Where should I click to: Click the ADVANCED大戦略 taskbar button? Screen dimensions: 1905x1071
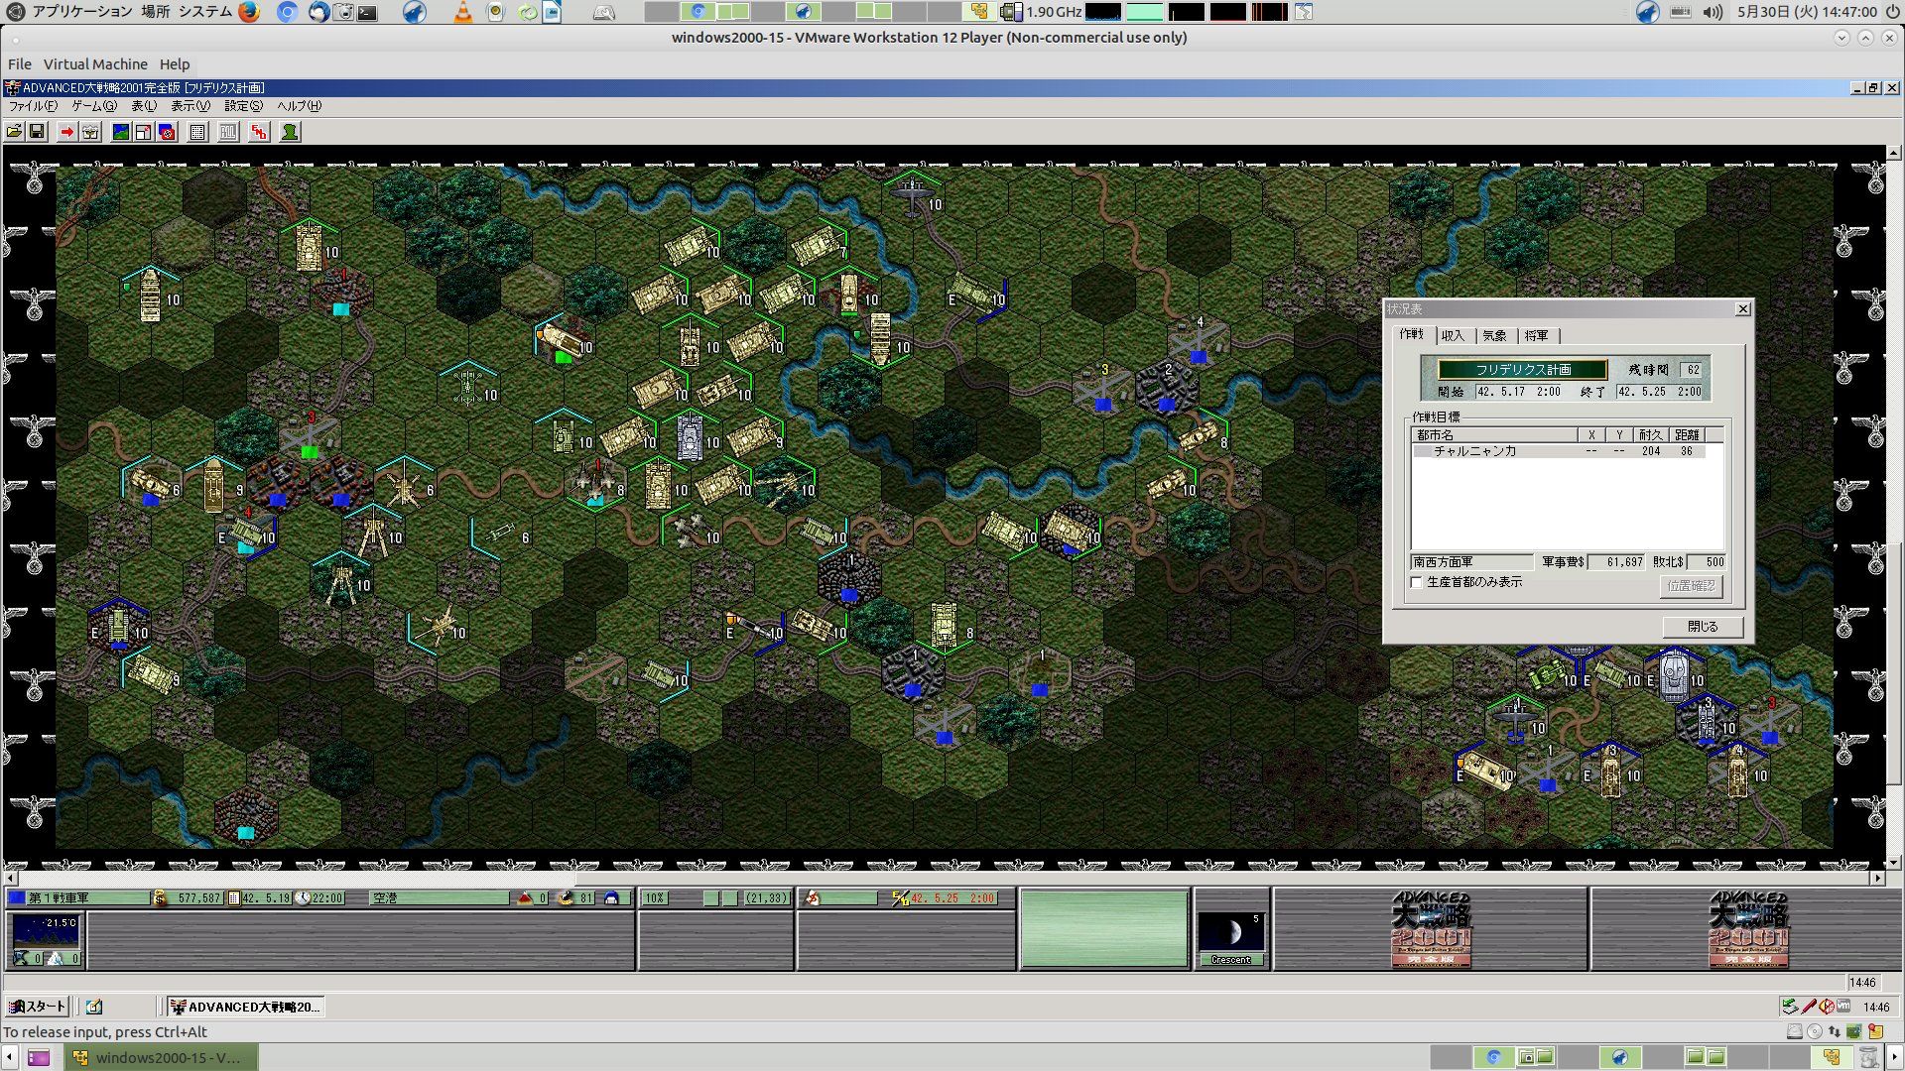pyautogui.click(x=246, y=1007)
